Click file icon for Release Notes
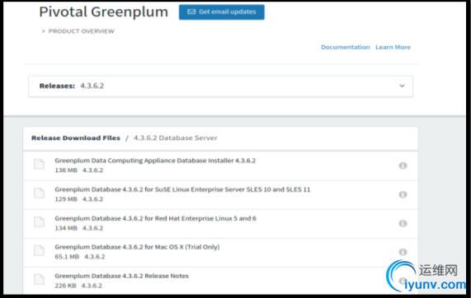The height and width of the screenshot is (298, 471). [39, 279]
